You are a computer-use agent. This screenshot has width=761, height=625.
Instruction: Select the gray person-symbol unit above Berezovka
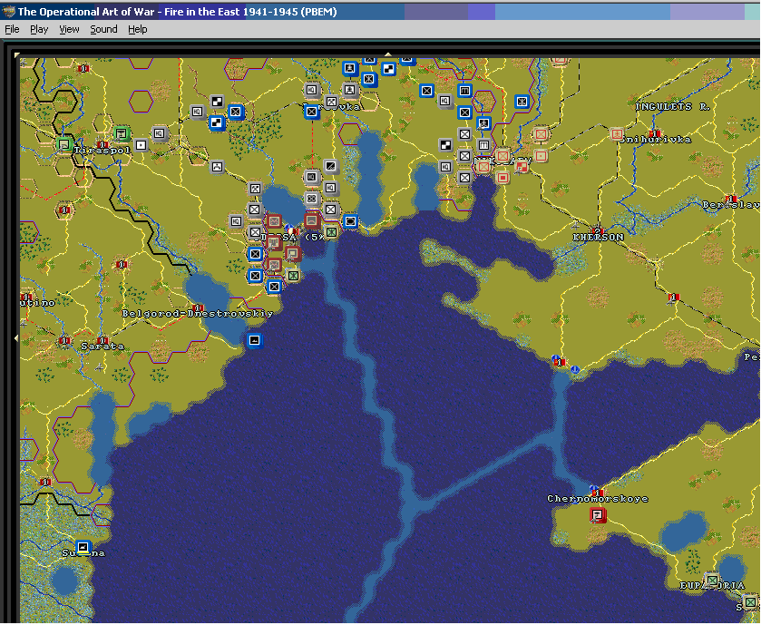coord(349,90)
